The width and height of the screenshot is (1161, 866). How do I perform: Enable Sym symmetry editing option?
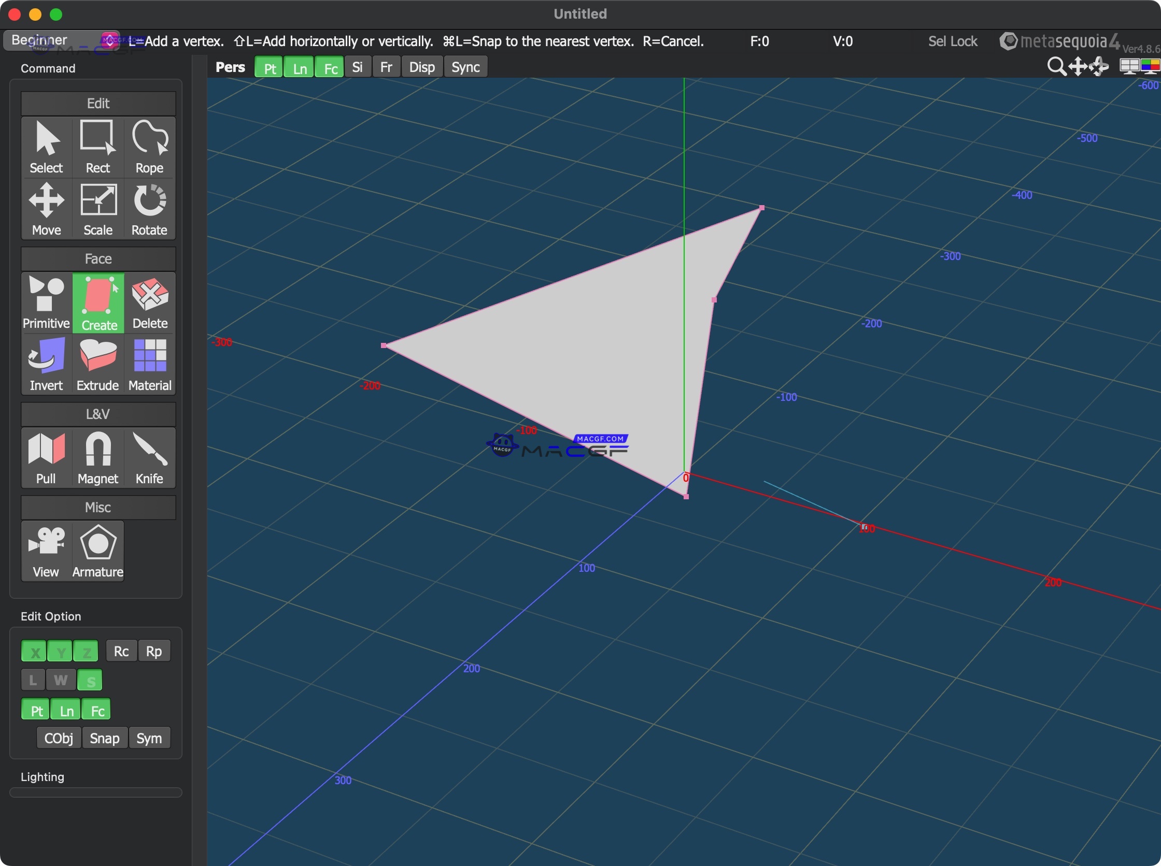click(149, 738)
